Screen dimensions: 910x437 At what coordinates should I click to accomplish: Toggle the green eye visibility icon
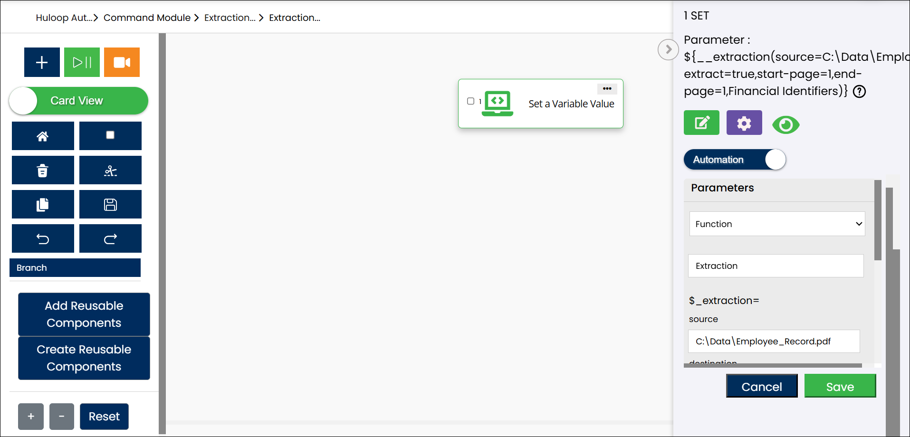coord(785,125)
